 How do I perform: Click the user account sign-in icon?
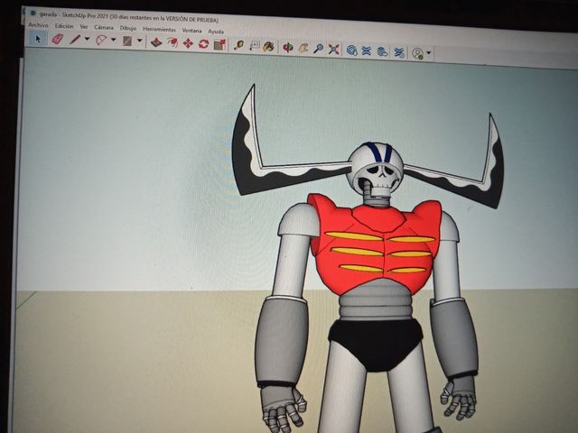417,53
